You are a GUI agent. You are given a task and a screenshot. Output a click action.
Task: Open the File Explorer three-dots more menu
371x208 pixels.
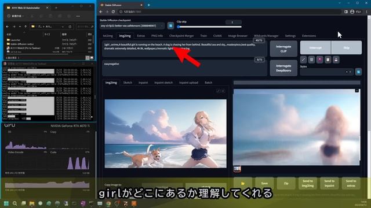(x=78, y=16)
